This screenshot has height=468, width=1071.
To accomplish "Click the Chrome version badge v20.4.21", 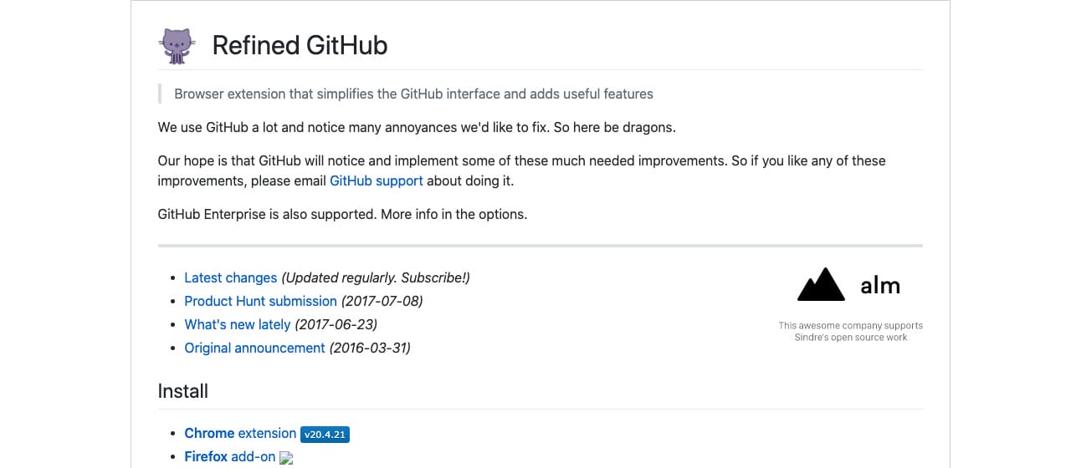I will [x=325, y=435].
